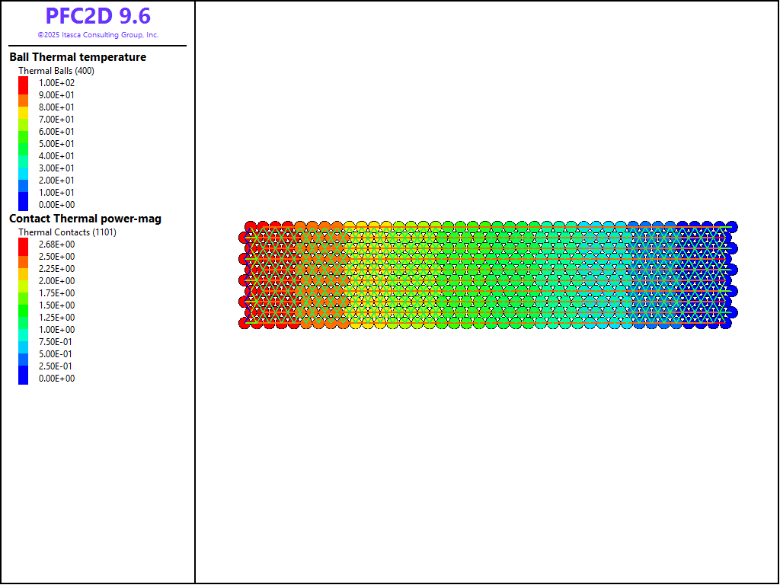Pick the 7.50E-01 power-mag color swatch
Screen dimensions: 780x585
(24, 342)
